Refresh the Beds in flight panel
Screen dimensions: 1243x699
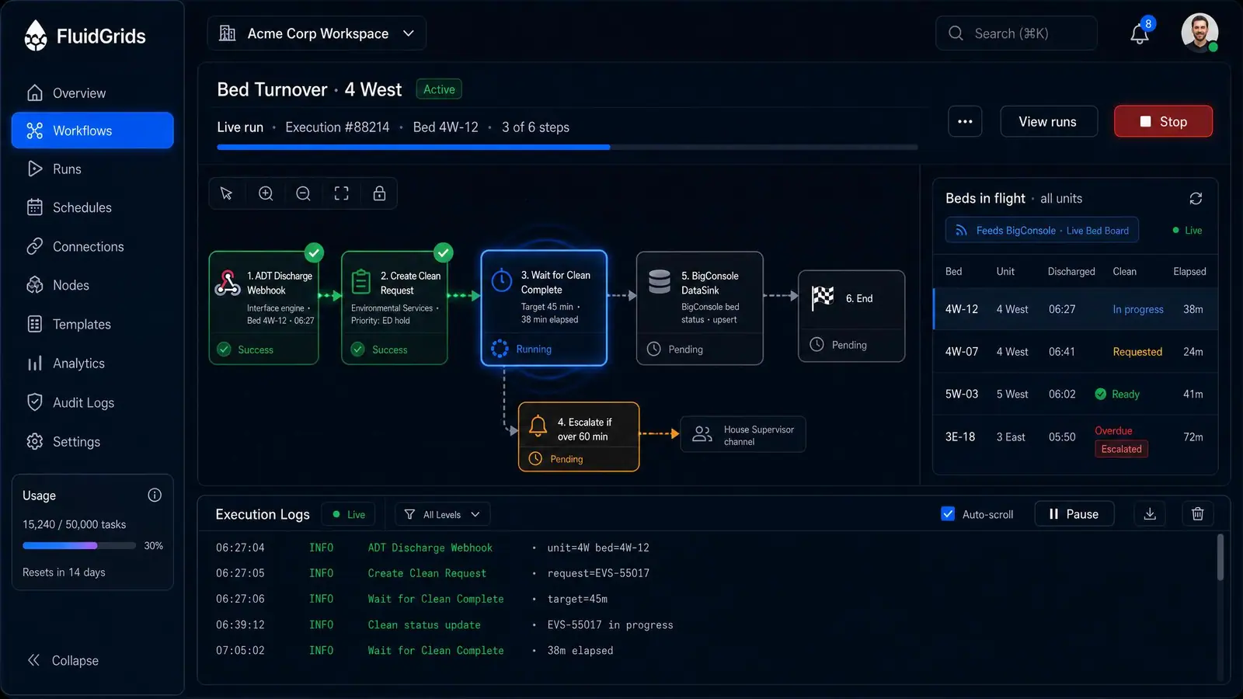click(x=1196, y=199)
